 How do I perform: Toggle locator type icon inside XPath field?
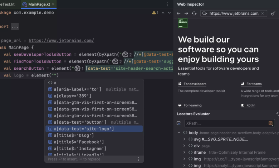point(270,123)
